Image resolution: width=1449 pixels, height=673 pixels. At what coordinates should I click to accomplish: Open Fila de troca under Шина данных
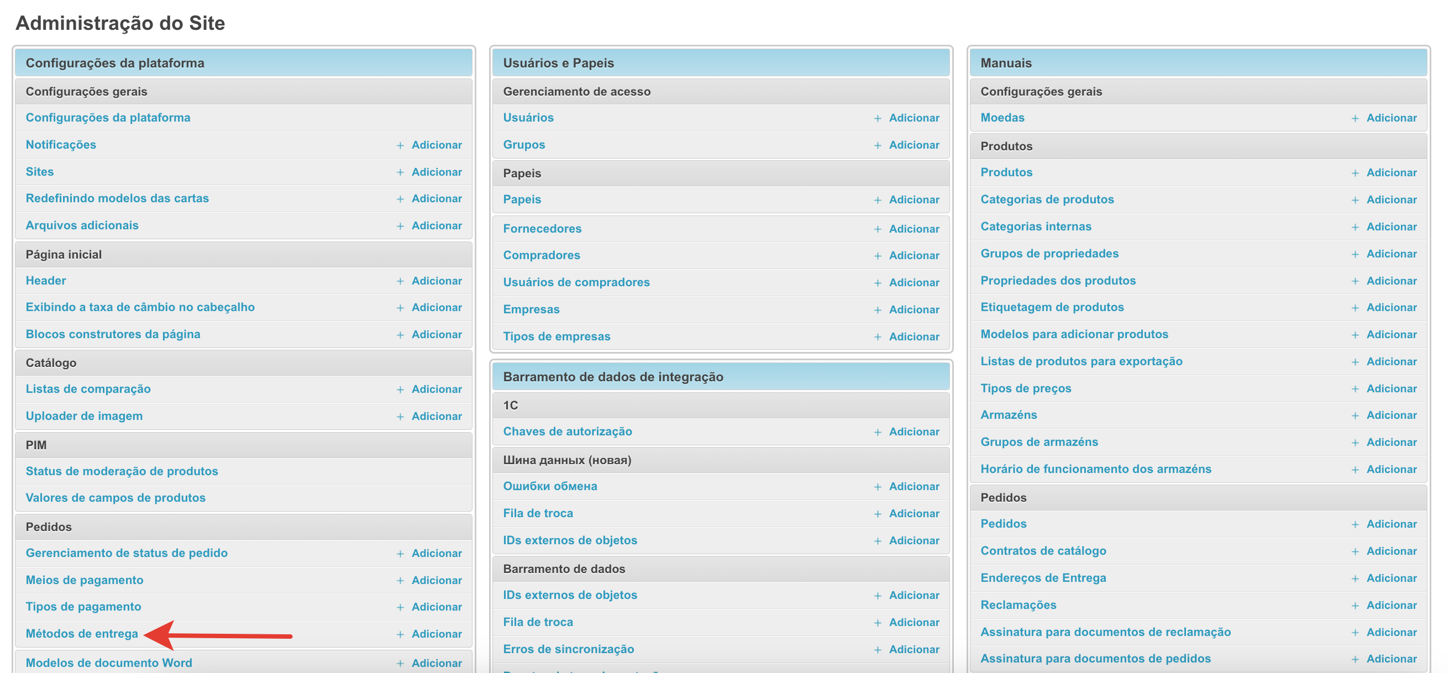538,513
